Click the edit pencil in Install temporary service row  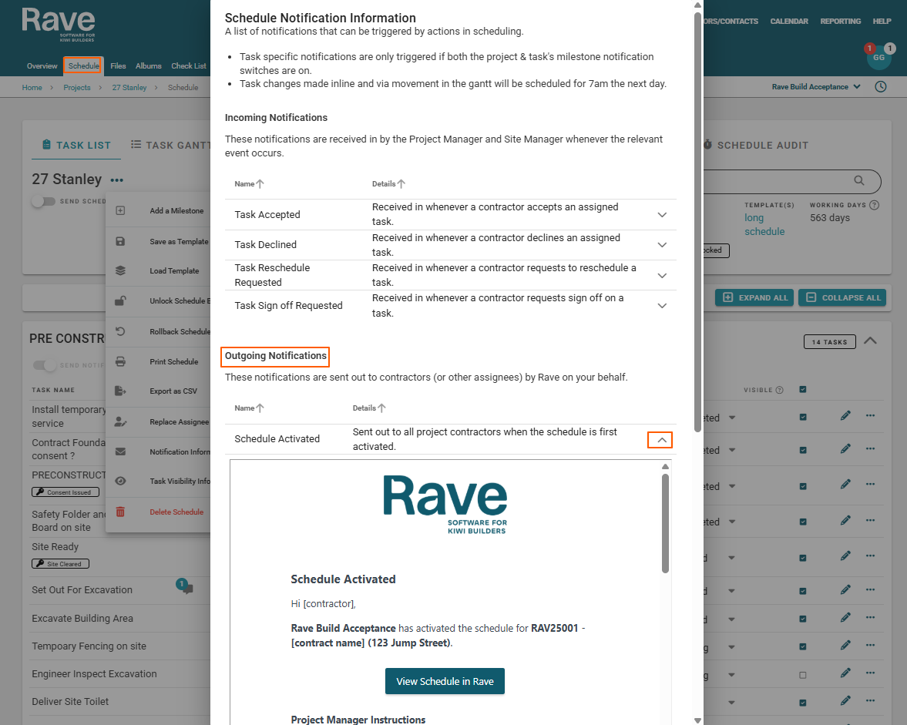point(845,416)
